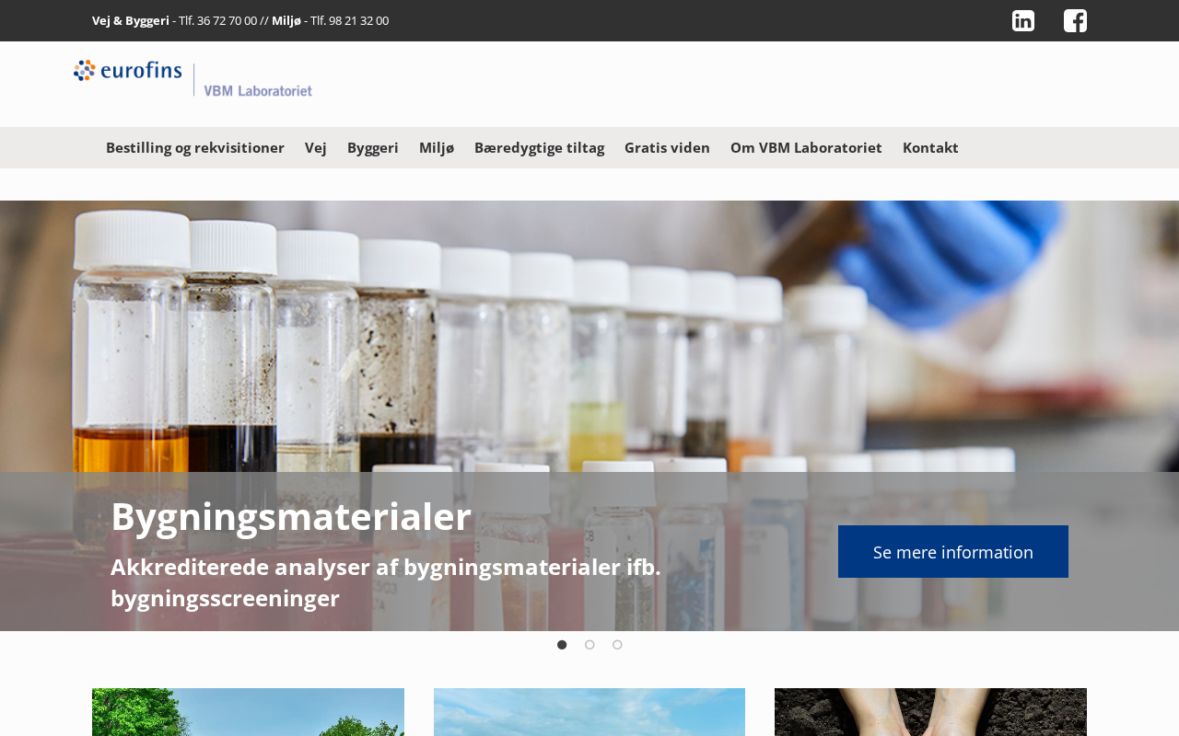Click the Bygningsmaterialer slide heading
The image size is (1179, 736).
pyautogui.click(x=291, y=516)
